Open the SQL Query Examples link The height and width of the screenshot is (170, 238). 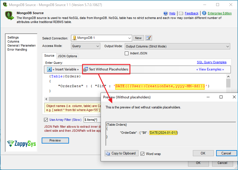point(212,62)
